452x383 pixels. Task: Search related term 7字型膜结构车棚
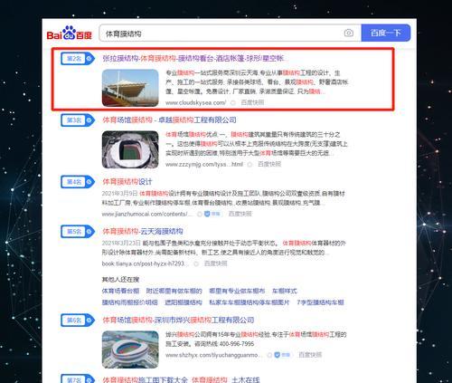(x=320, y=302)
